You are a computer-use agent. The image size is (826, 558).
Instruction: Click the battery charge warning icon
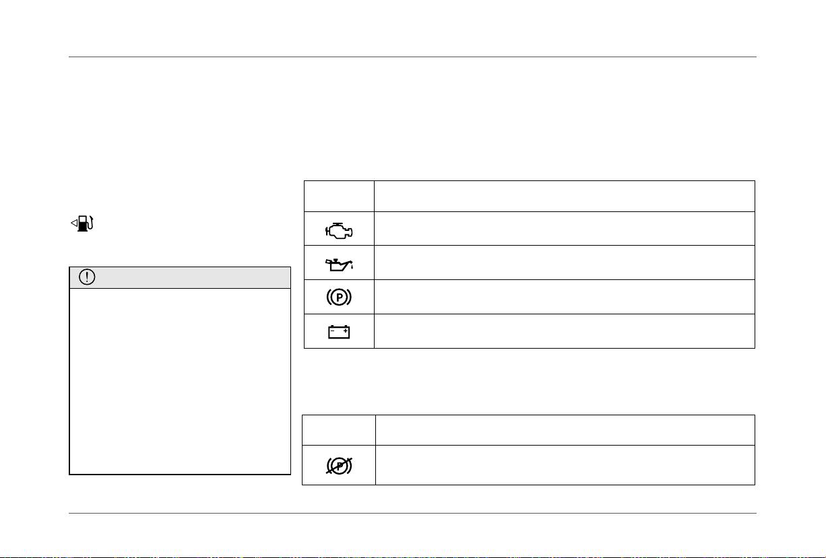(x=339, y=330)
